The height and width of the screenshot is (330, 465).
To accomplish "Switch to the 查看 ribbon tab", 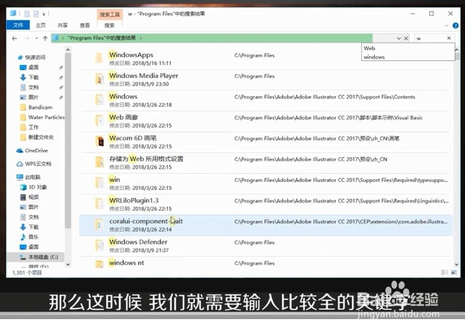I will (85, 25).
